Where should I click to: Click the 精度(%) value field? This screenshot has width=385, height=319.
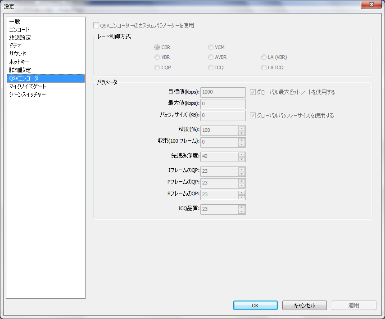coord(219,130)
